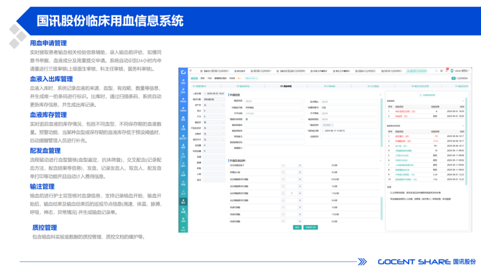
Task: Click the refresh icon next to 提取检验结果
Action: click(420, 95)
